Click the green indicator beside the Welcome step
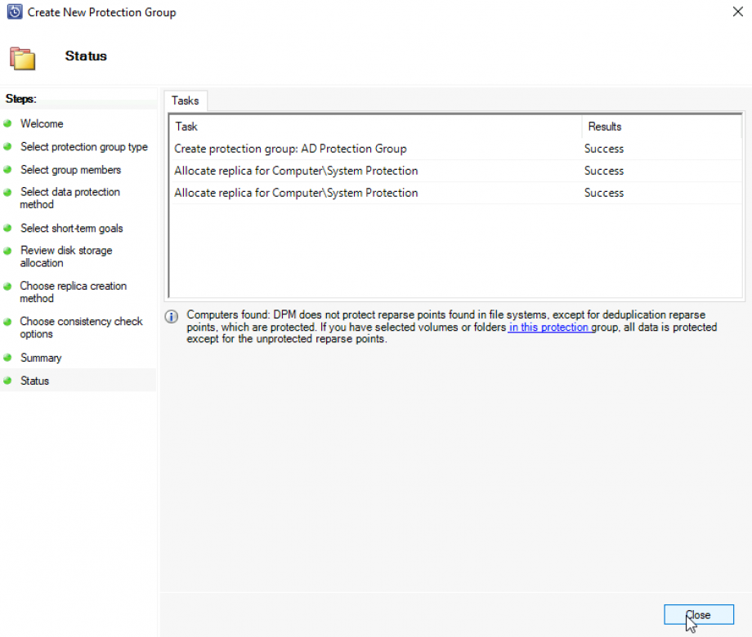 10,123
